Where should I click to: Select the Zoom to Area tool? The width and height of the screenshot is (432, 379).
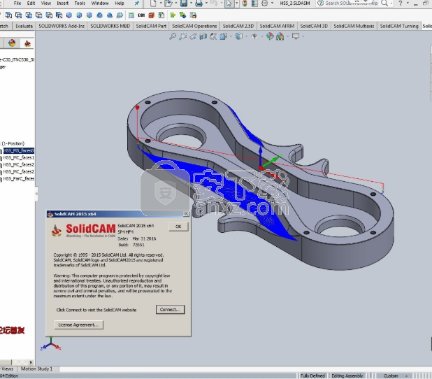[182, 36]
